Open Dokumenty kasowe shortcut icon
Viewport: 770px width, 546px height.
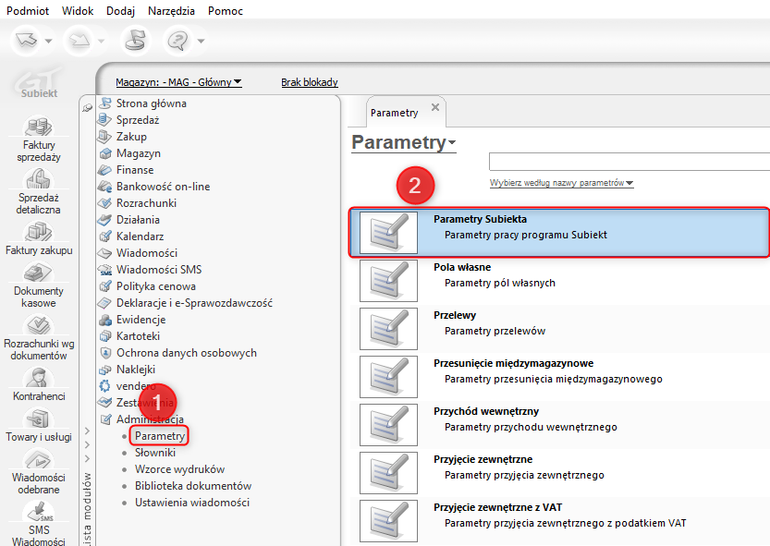click(x=38, y=273)
